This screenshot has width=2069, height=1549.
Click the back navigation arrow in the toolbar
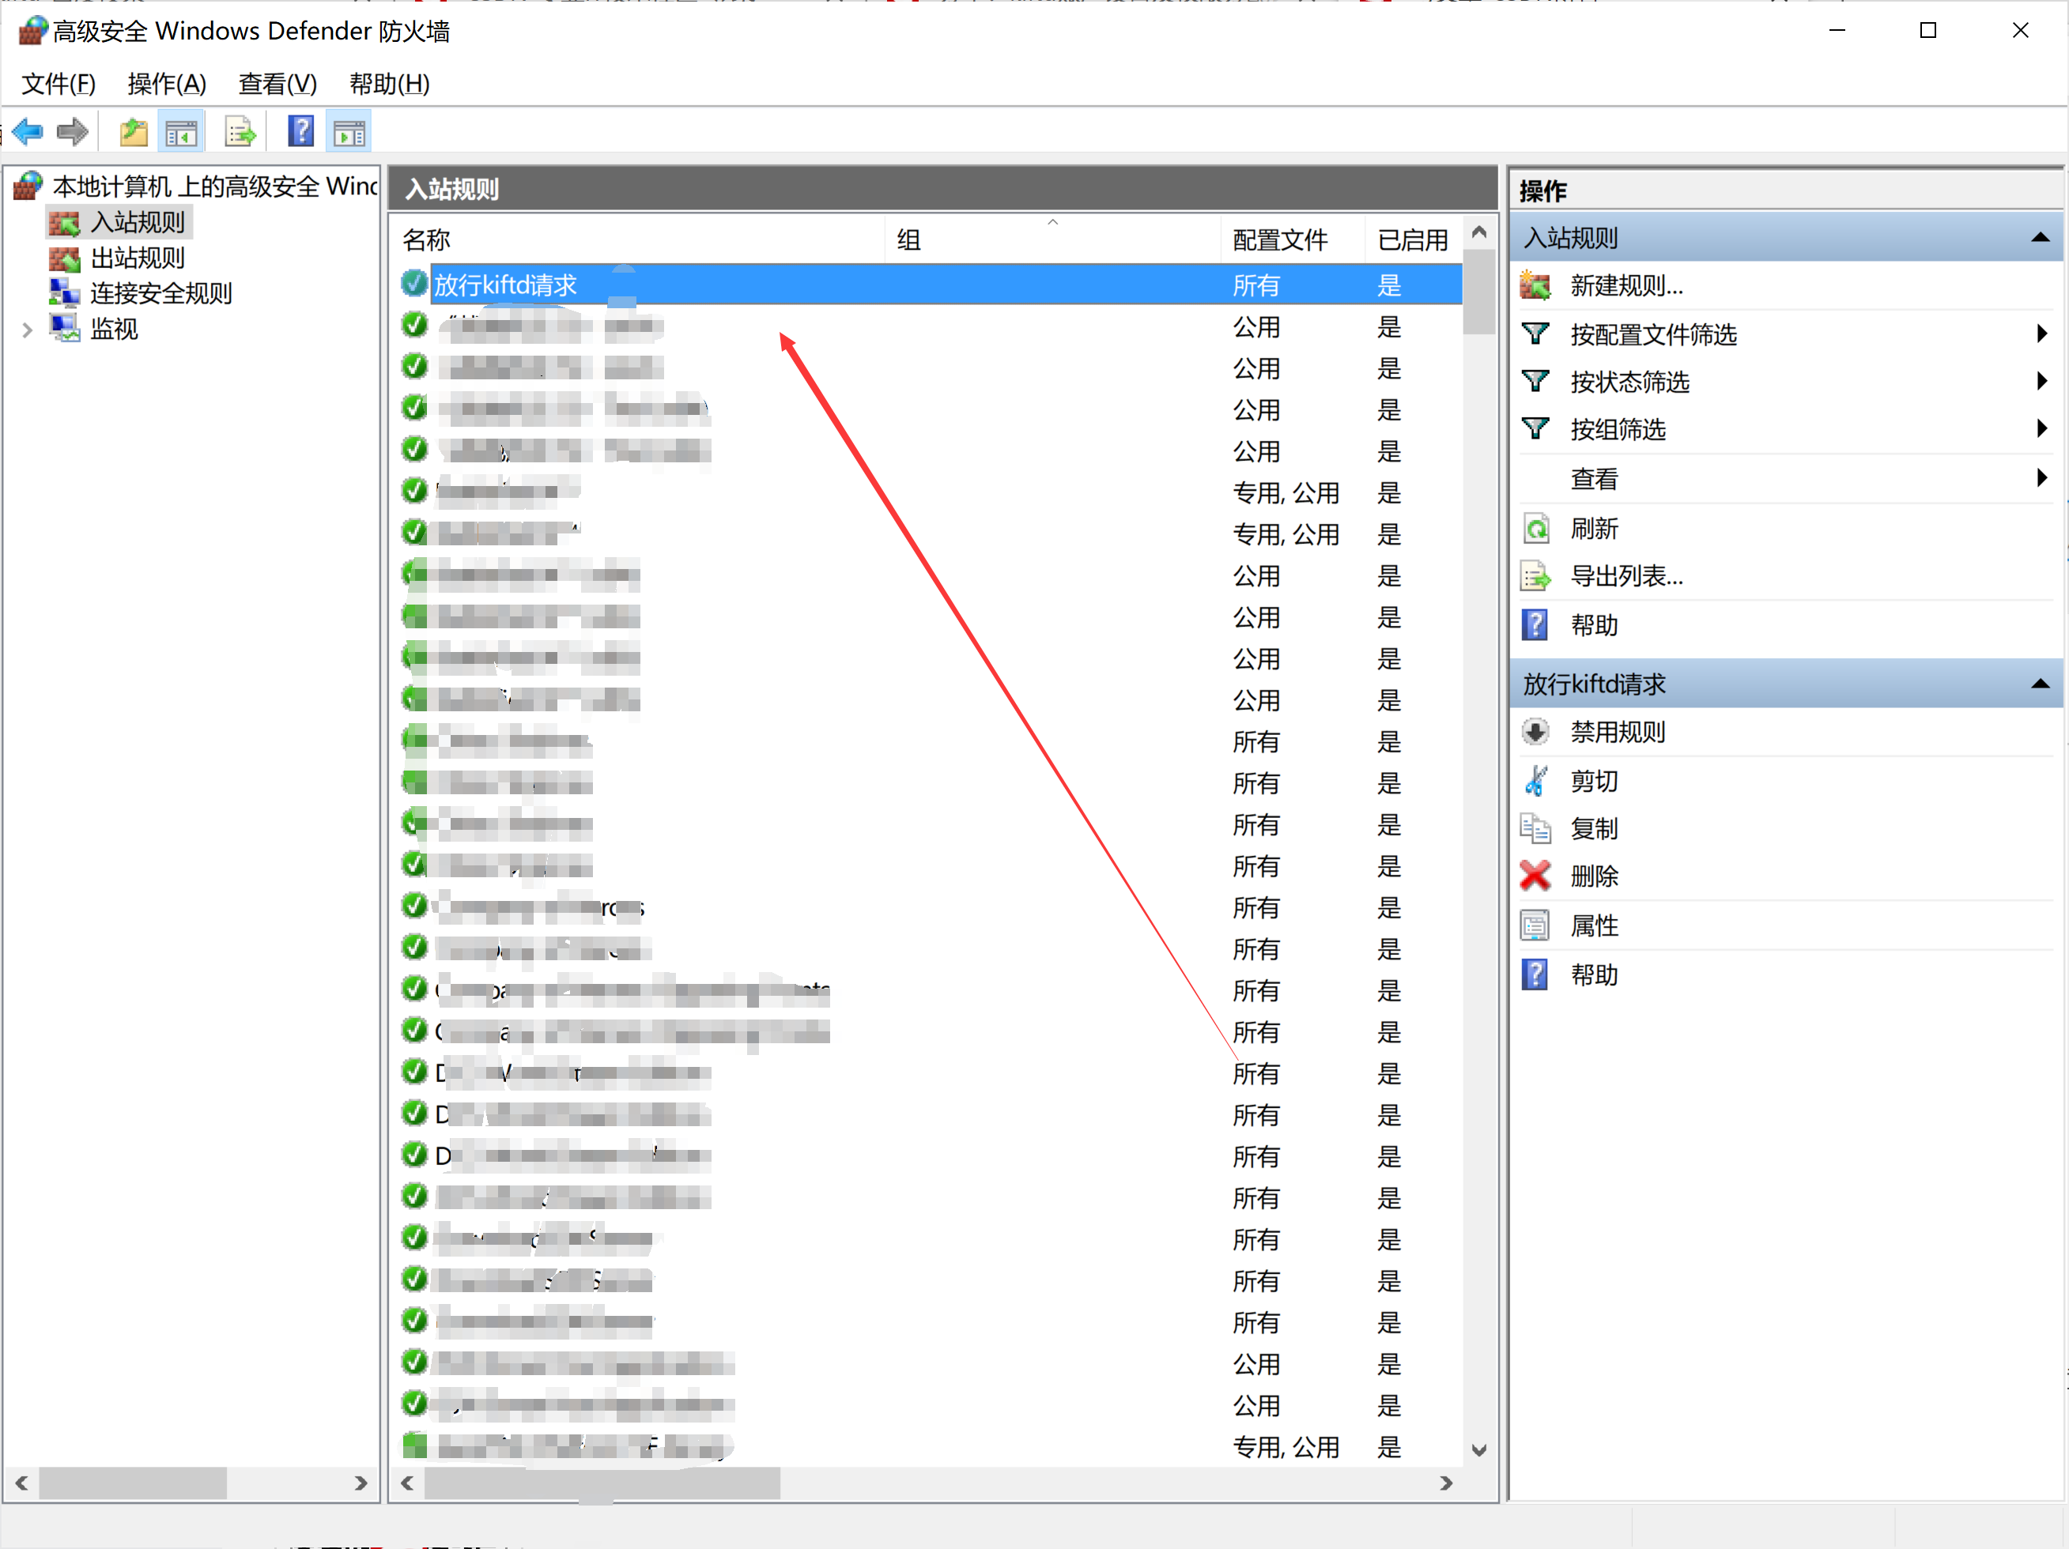(x=26, y=131)
